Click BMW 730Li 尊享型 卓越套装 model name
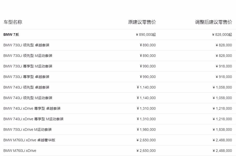 click(x=26, y=77)
